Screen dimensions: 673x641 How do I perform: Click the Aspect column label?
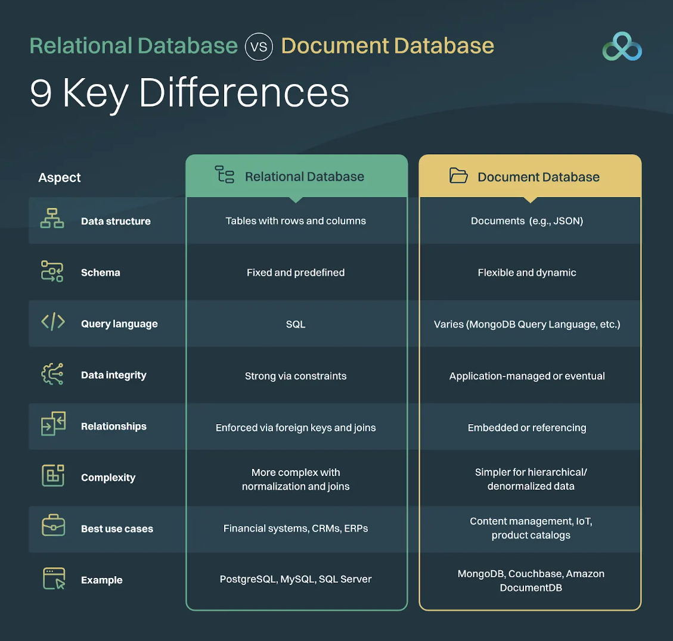click(60, 178)
